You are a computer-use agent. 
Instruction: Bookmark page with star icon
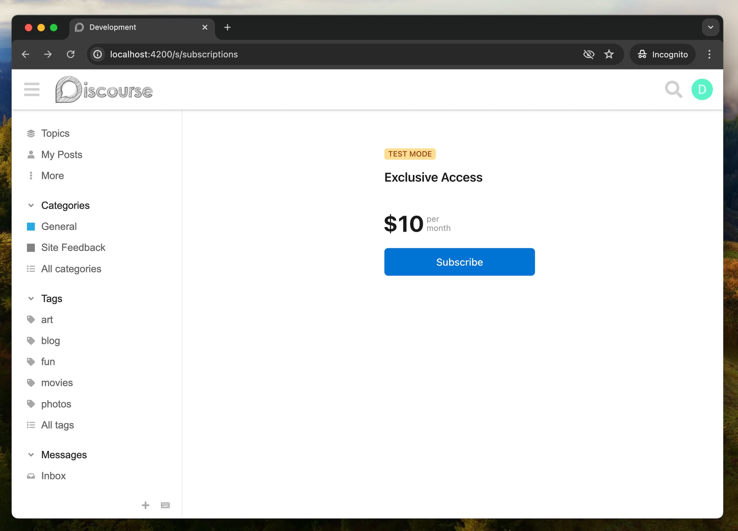coord(609,54)
